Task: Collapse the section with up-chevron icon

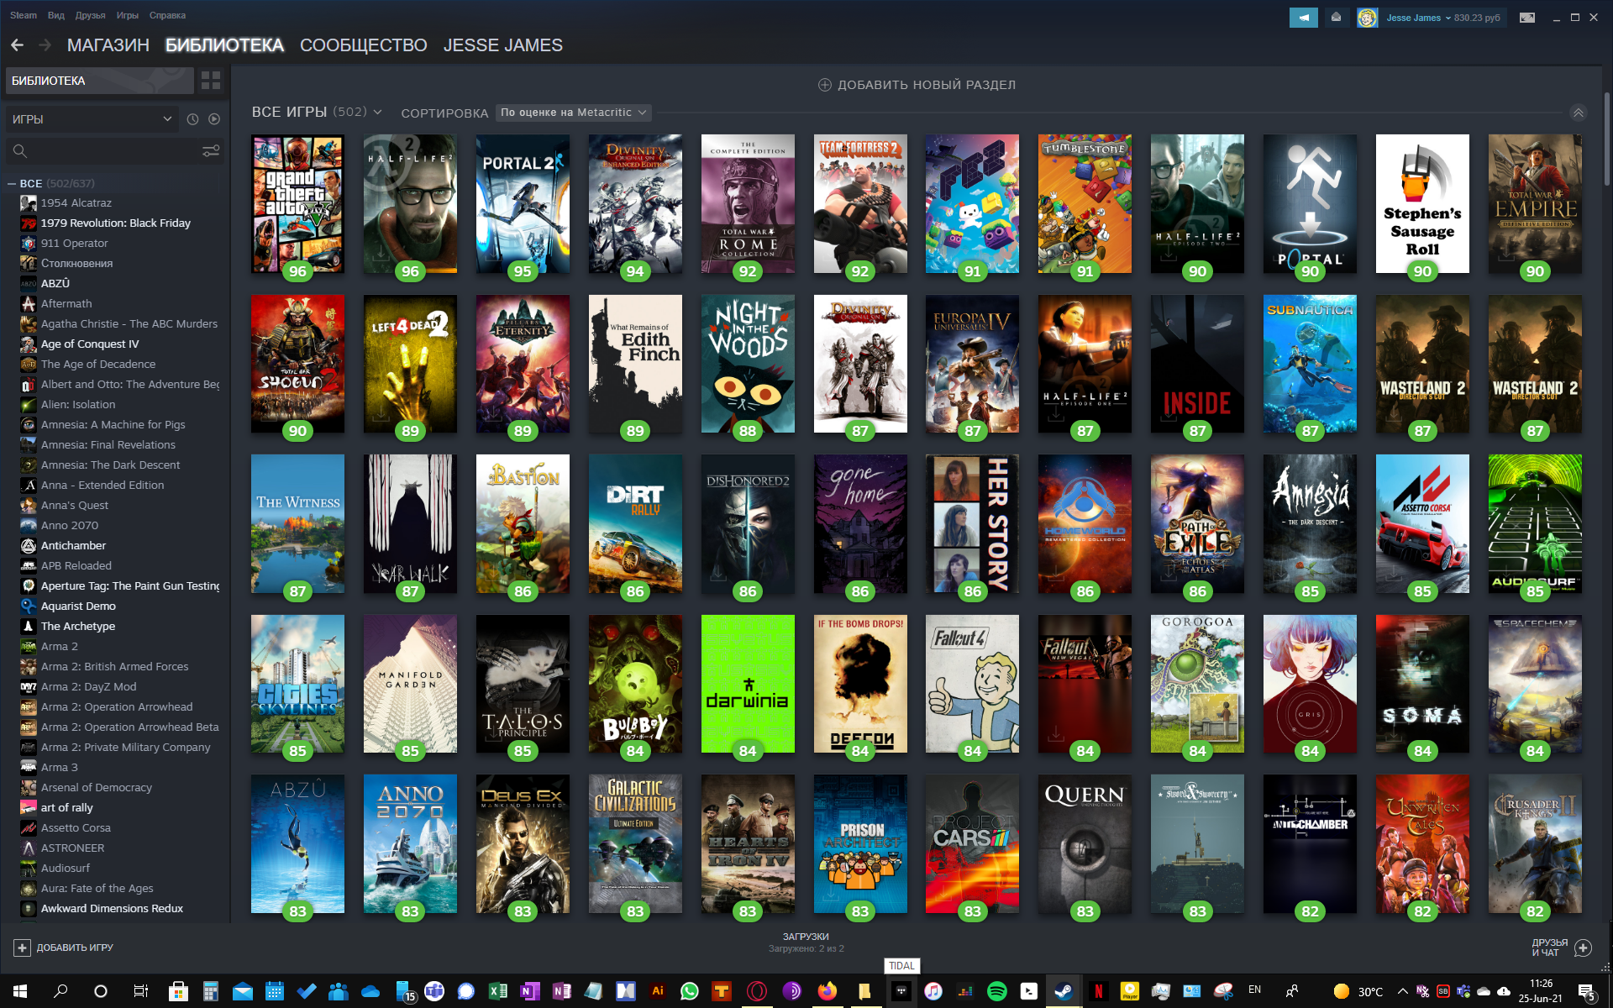Action: click(1579, 113)
